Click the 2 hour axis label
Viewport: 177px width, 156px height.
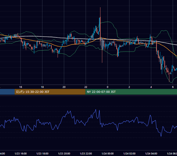pyautogui.click(x=129, y=87)
